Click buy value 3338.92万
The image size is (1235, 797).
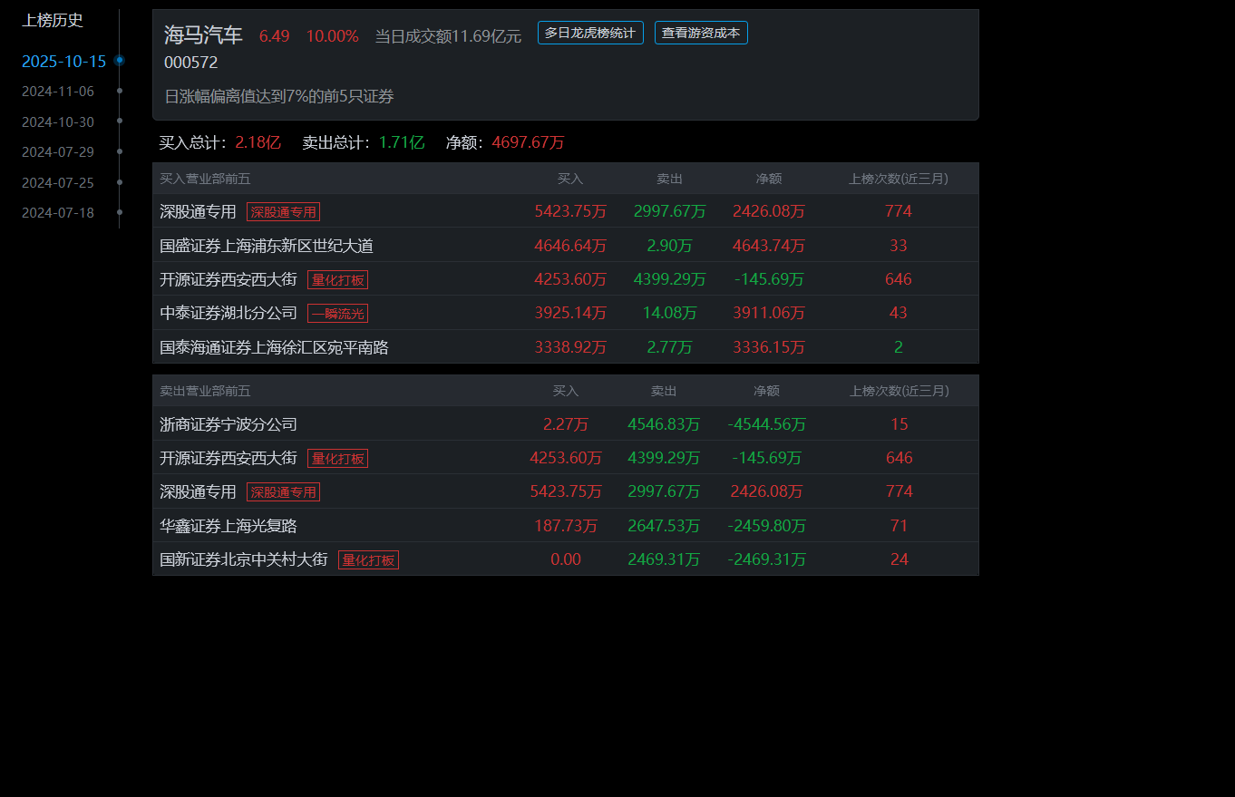coord(570,347)
